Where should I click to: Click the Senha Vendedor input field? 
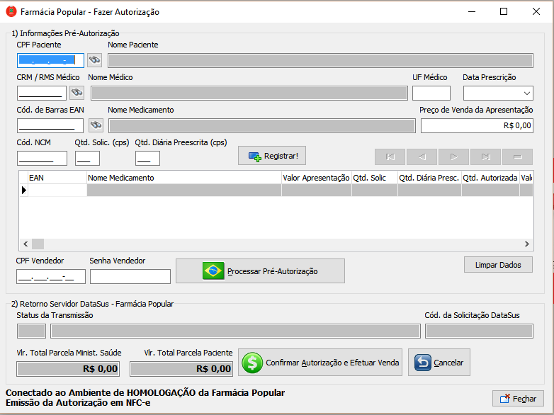pyautogui.click(x=130, y=277)
